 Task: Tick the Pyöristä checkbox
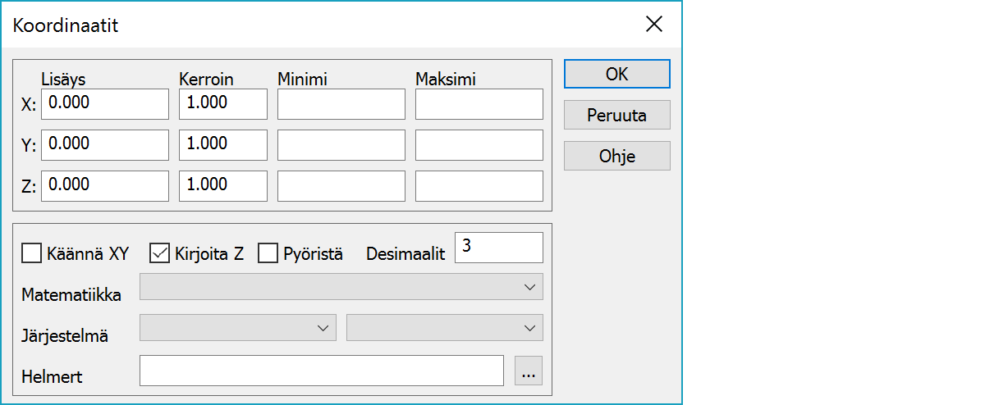point(268,253)
